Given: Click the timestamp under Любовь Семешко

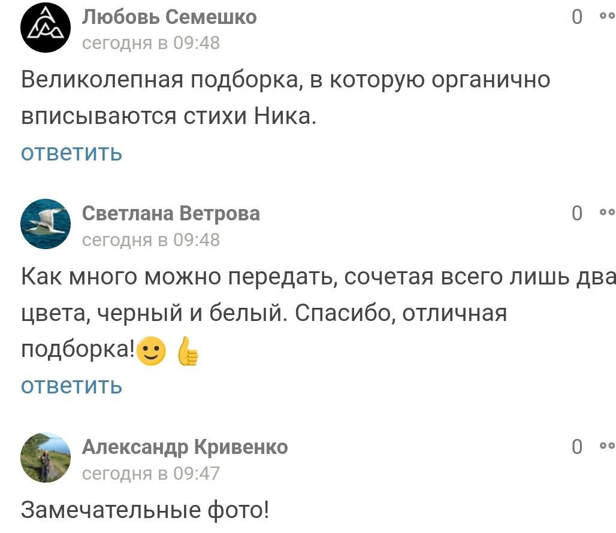Looking at the screenshot, I should [x=150, y=43].
